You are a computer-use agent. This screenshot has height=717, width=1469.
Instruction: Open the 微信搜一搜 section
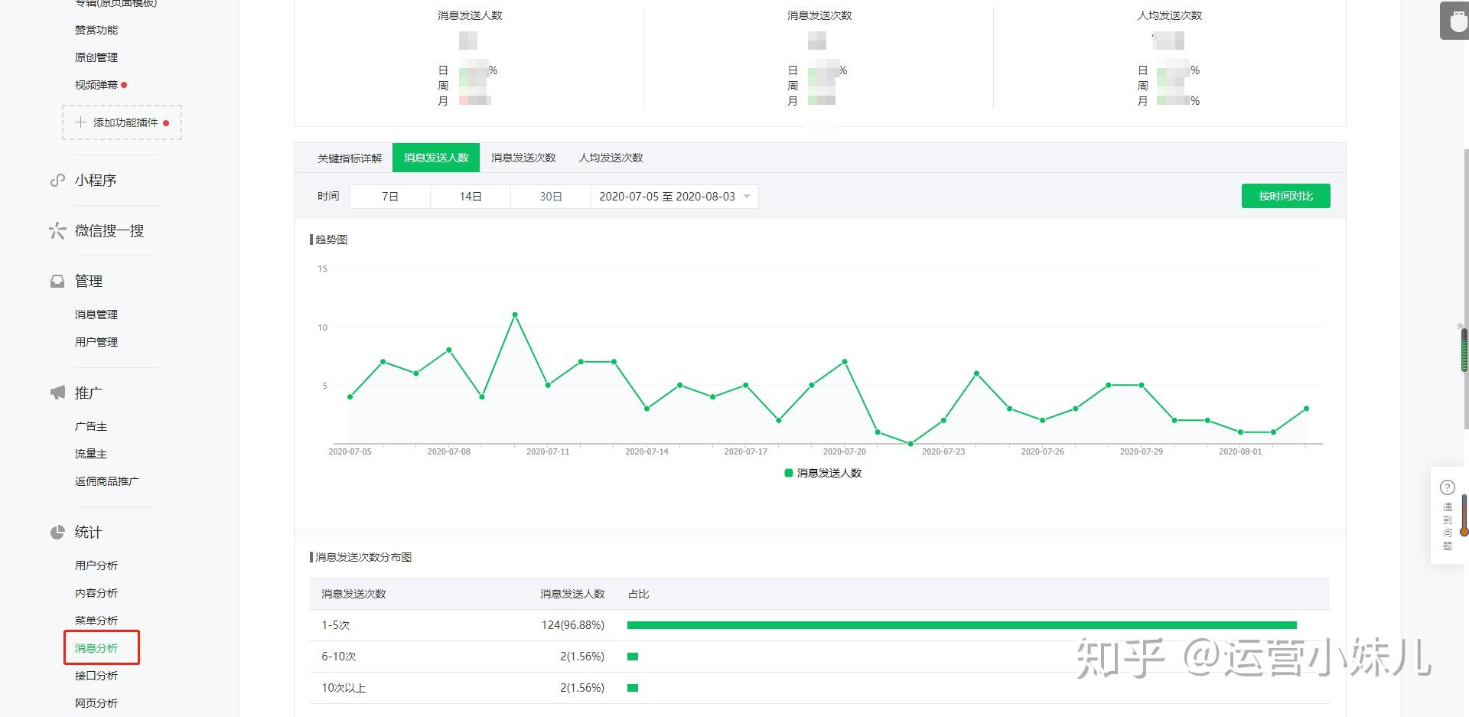[109, 230]
